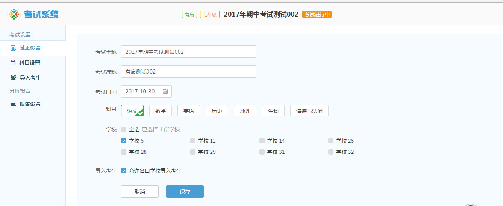Viewport: 503px width, 206px height.
Task: Click the 考试设置 section heading
Action: (x=20, y=35)
